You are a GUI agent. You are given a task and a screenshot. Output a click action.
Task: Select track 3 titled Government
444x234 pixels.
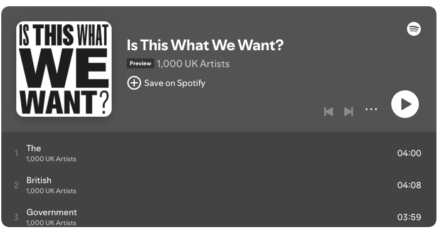219,216
